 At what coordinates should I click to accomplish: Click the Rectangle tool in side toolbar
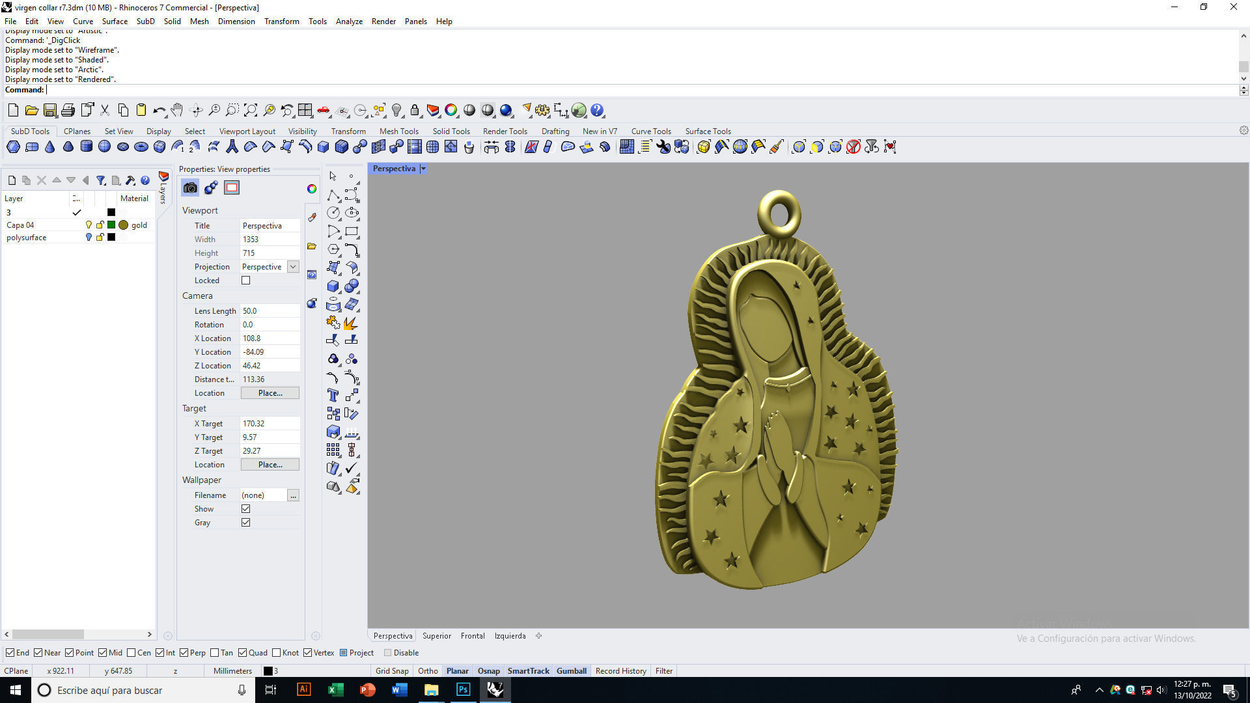(x=352, y=231)
